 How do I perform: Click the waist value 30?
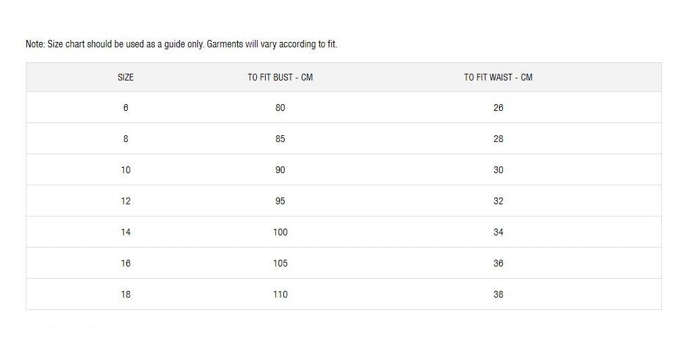click(498, 170)
